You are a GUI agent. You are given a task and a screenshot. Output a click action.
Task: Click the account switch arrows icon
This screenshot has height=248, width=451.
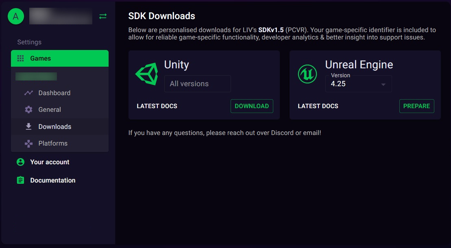click(x=102, y=16)
